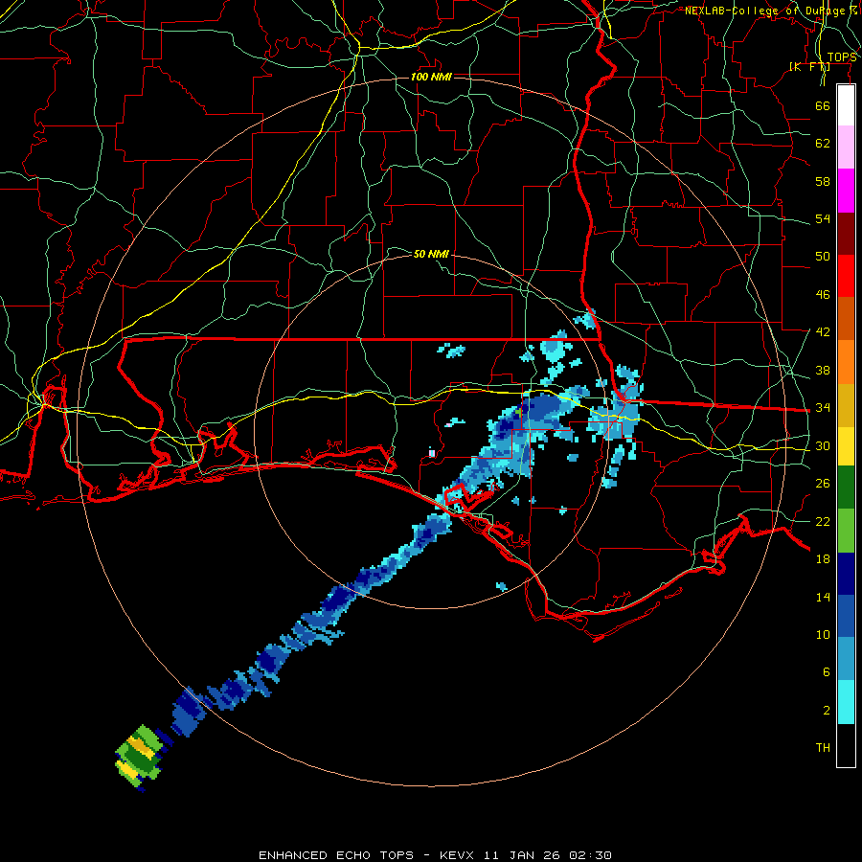Click the '100 NMI' range ring label
862x862 pixels.
tap(432, 77)
